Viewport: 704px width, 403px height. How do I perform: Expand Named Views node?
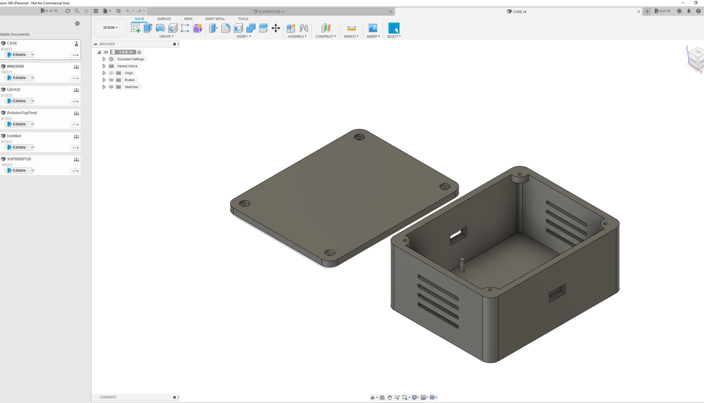(x=104, y=66)
